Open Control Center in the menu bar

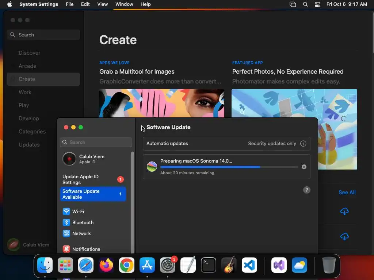[317, 4]
